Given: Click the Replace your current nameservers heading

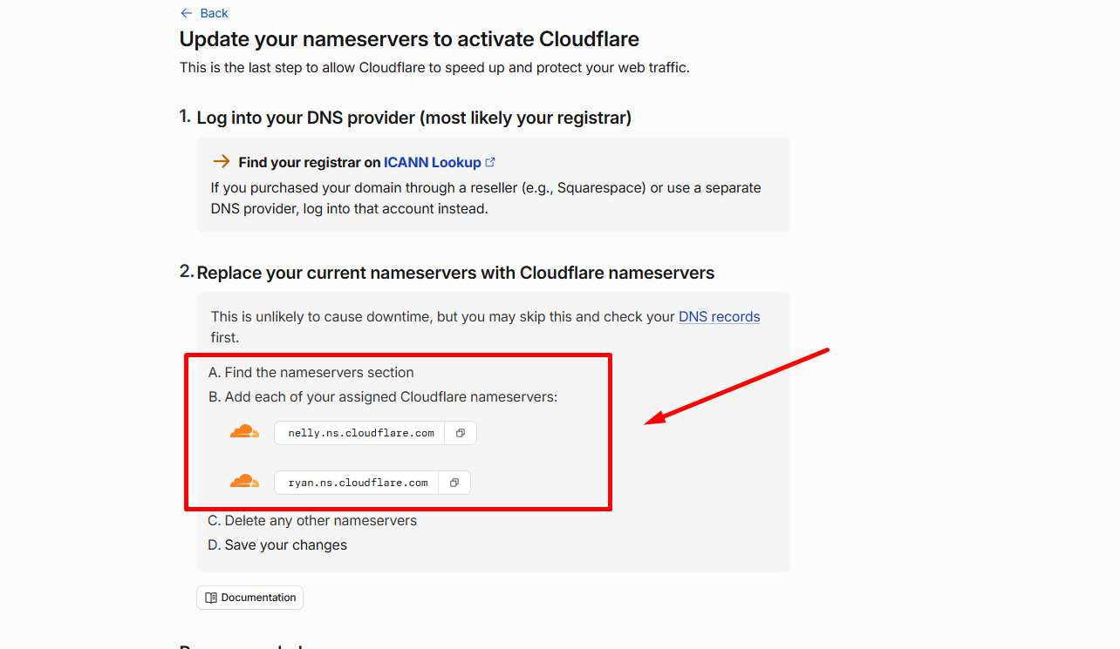Looking at the screenshot, I should [x=455, y=273].
